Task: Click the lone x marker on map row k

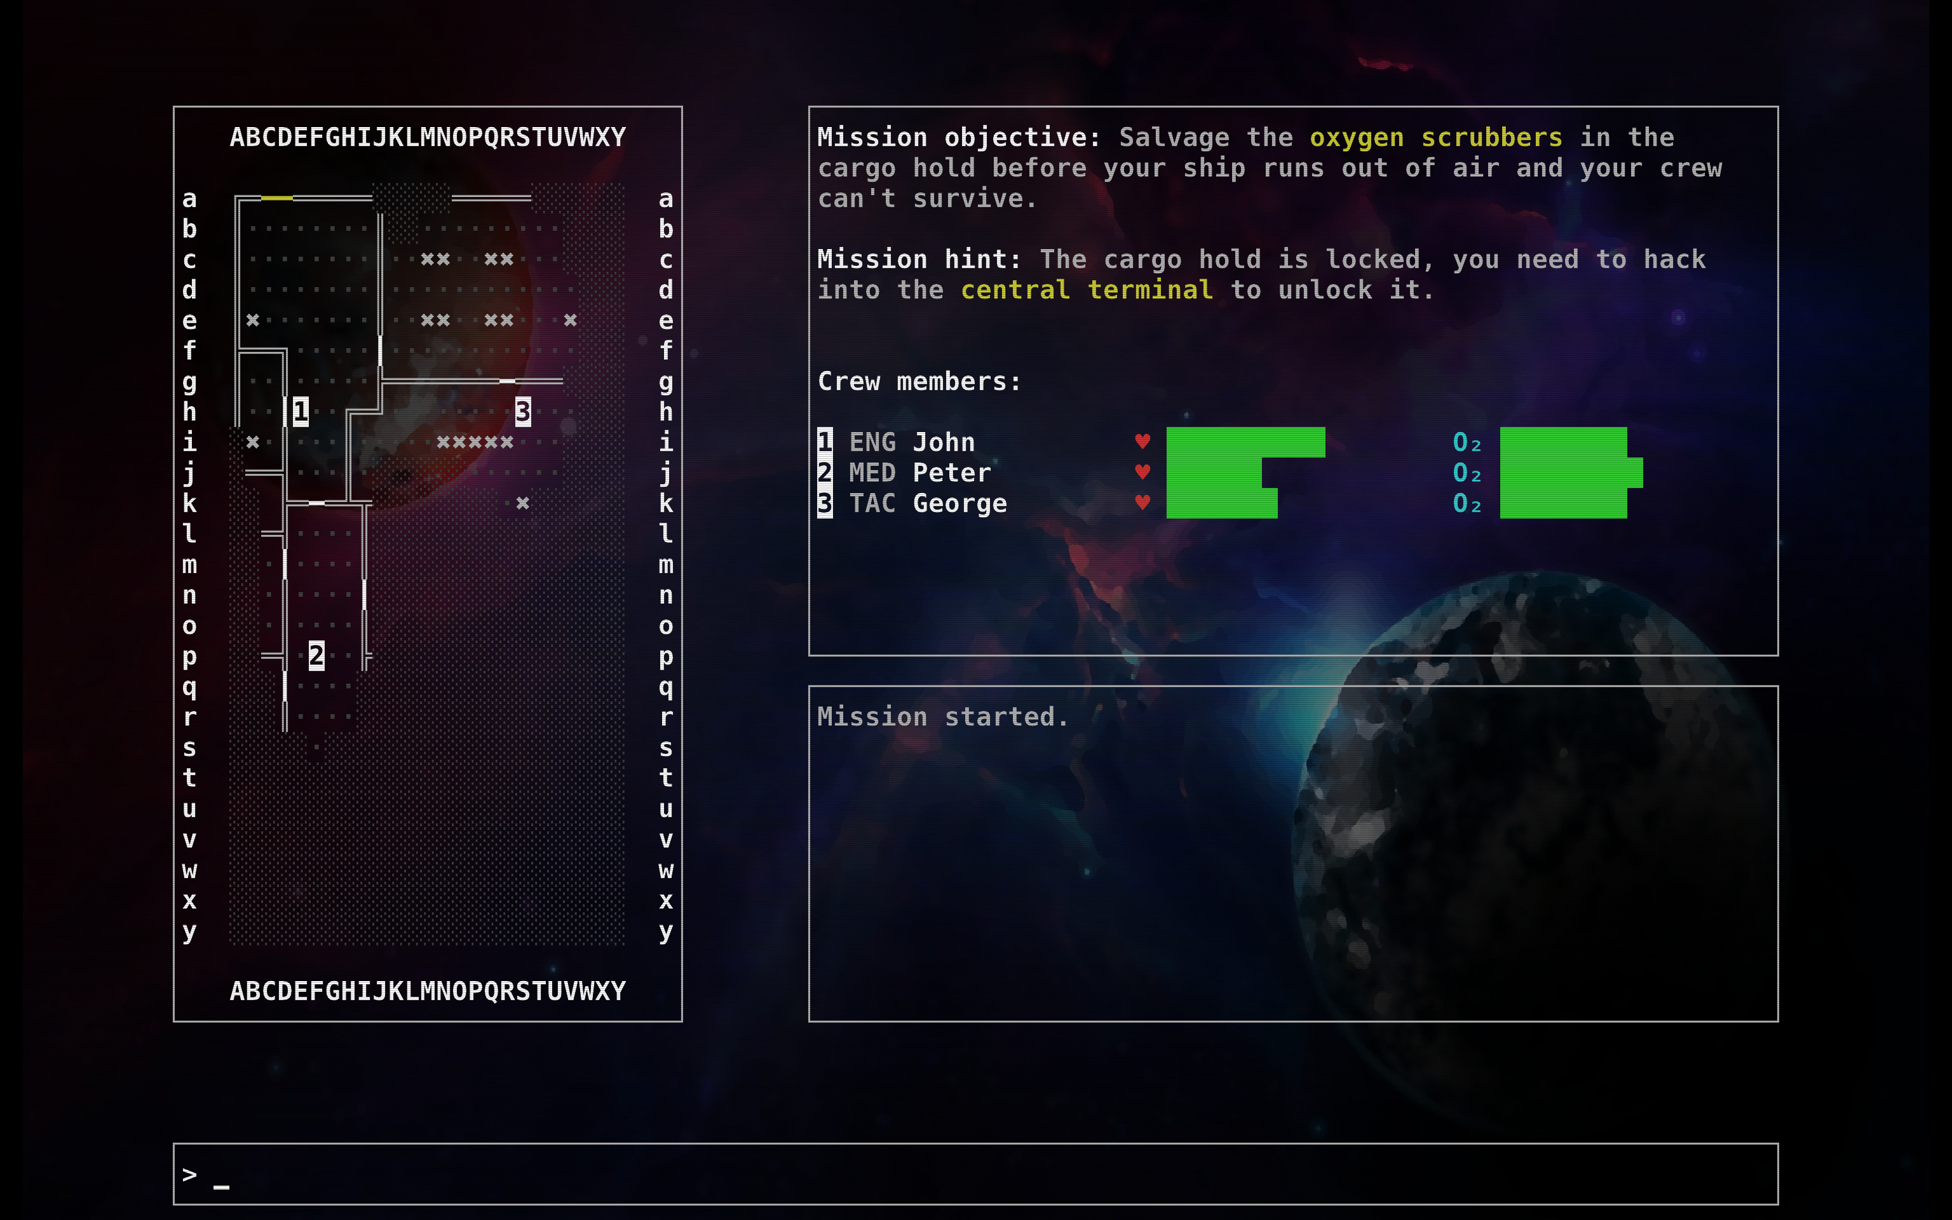Action: tap(523, 503)
